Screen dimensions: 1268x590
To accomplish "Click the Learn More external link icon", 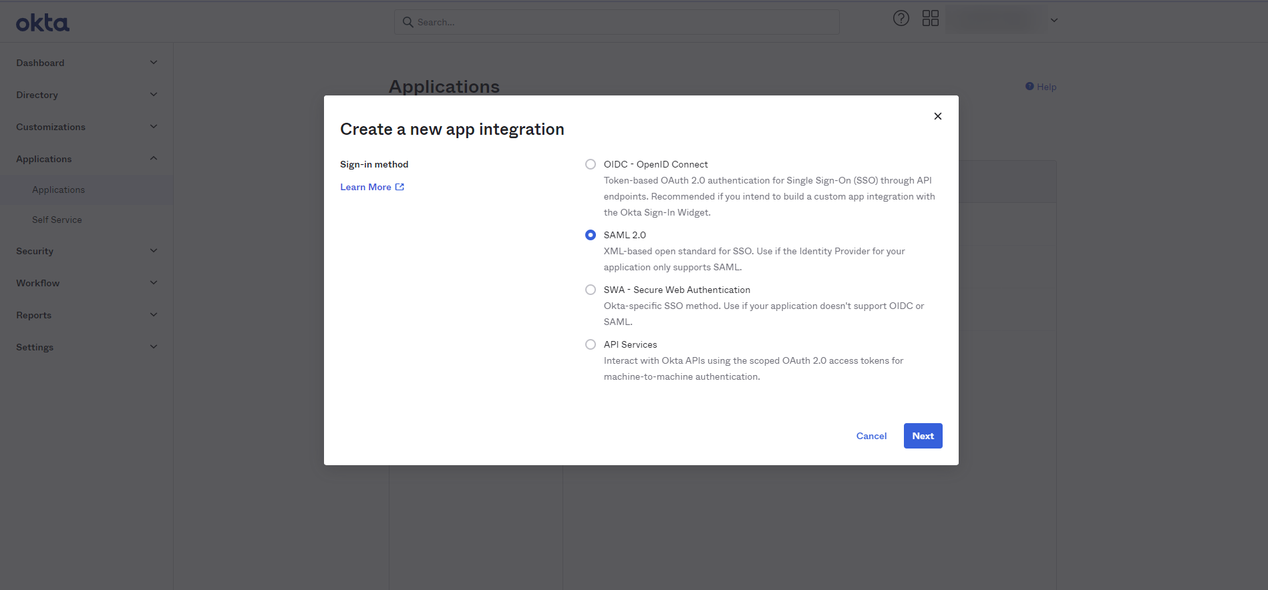I will point(400,187).
